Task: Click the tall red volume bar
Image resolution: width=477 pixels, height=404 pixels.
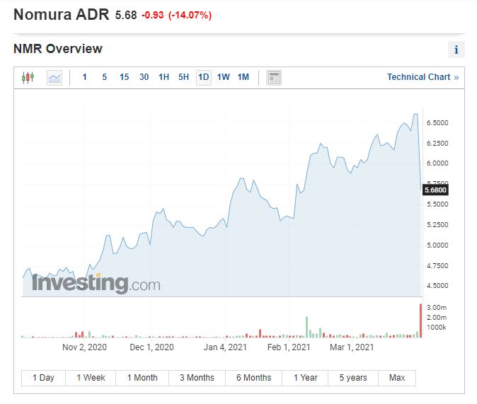Action: [421, 321]
